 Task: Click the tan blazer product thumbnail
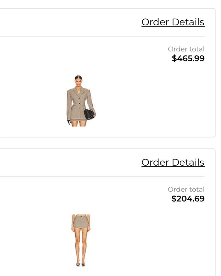click(x=80, y=101)
